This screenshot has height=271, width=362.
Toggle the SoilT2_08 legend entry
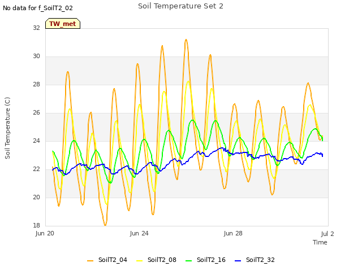tap(156, 260)
